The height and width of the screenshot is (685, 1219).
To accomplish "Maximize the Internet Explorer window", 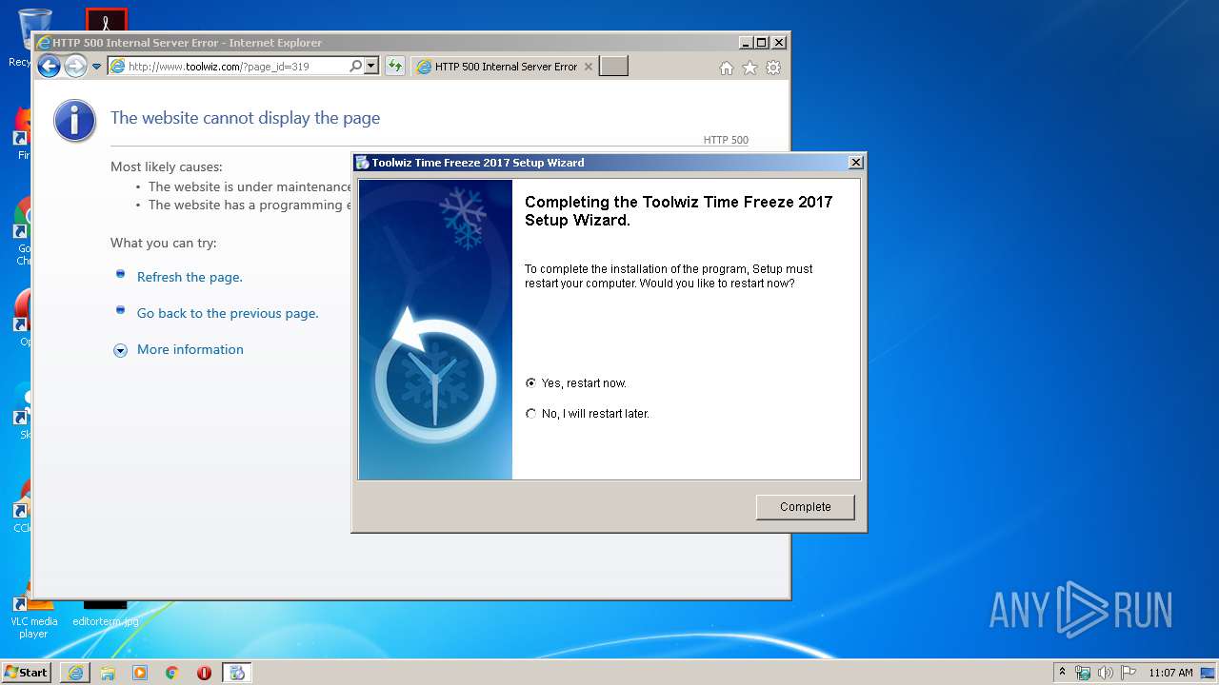I will click(761, 43).
